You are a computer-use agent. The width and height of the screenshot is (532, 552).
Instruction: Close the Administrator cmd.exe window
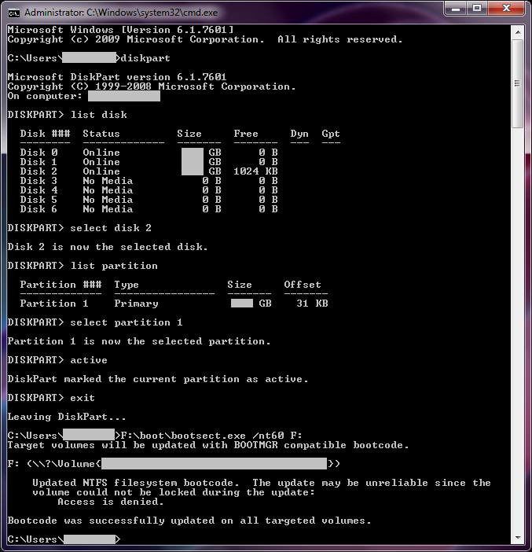tap(505, 9)
